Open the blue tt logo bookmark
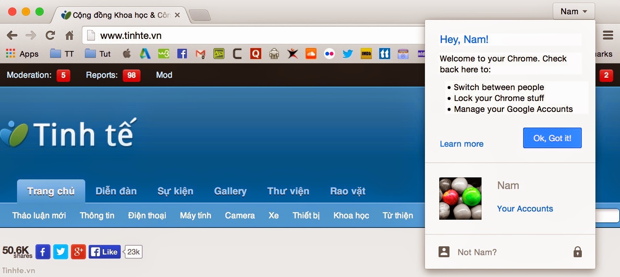 [x=385, y=54]
